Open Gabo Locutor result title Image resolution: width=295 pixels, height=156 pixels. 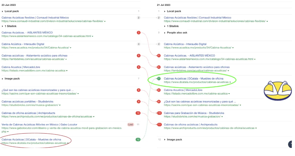pyautogui.click(x=39, y=125)
